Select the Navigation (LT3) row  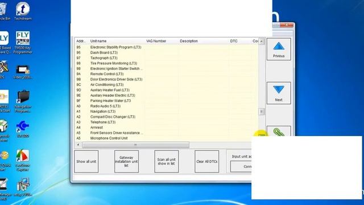[x=166, y=112]
